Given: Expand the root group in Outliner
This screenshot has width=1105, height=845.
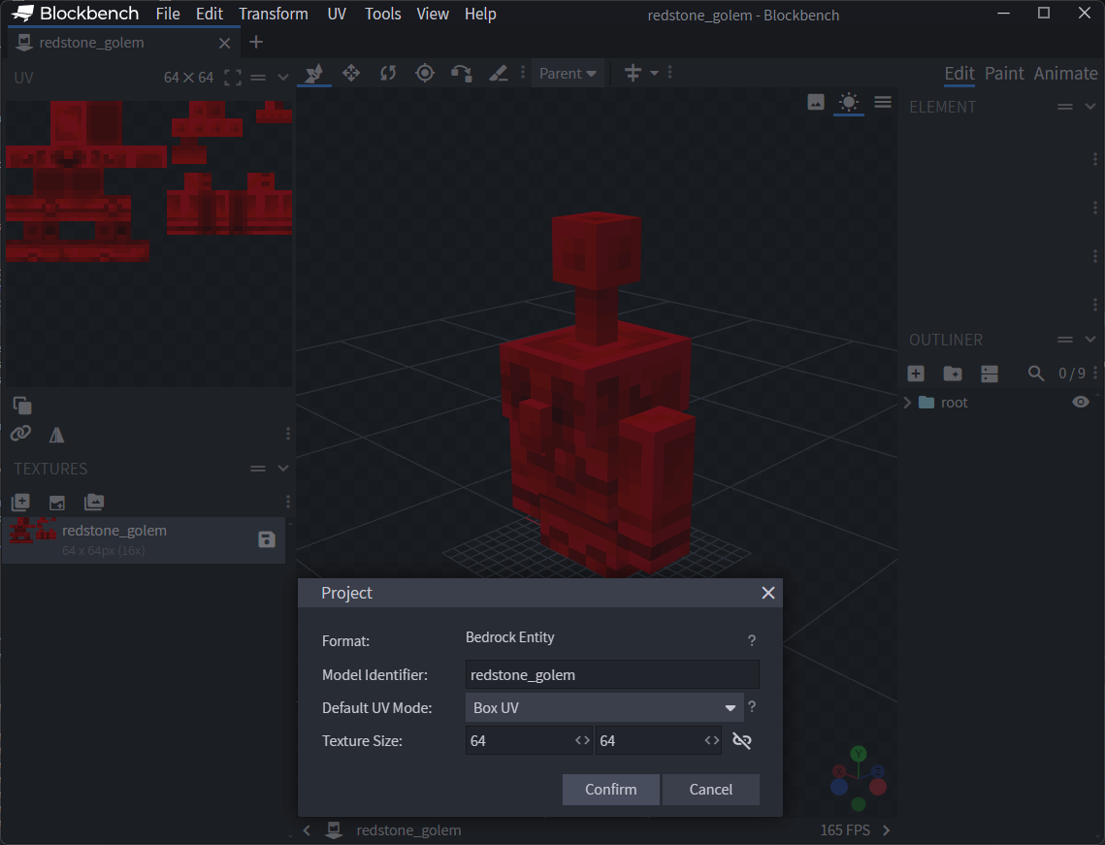Looking at the screenshot, I should coord(908,403).
